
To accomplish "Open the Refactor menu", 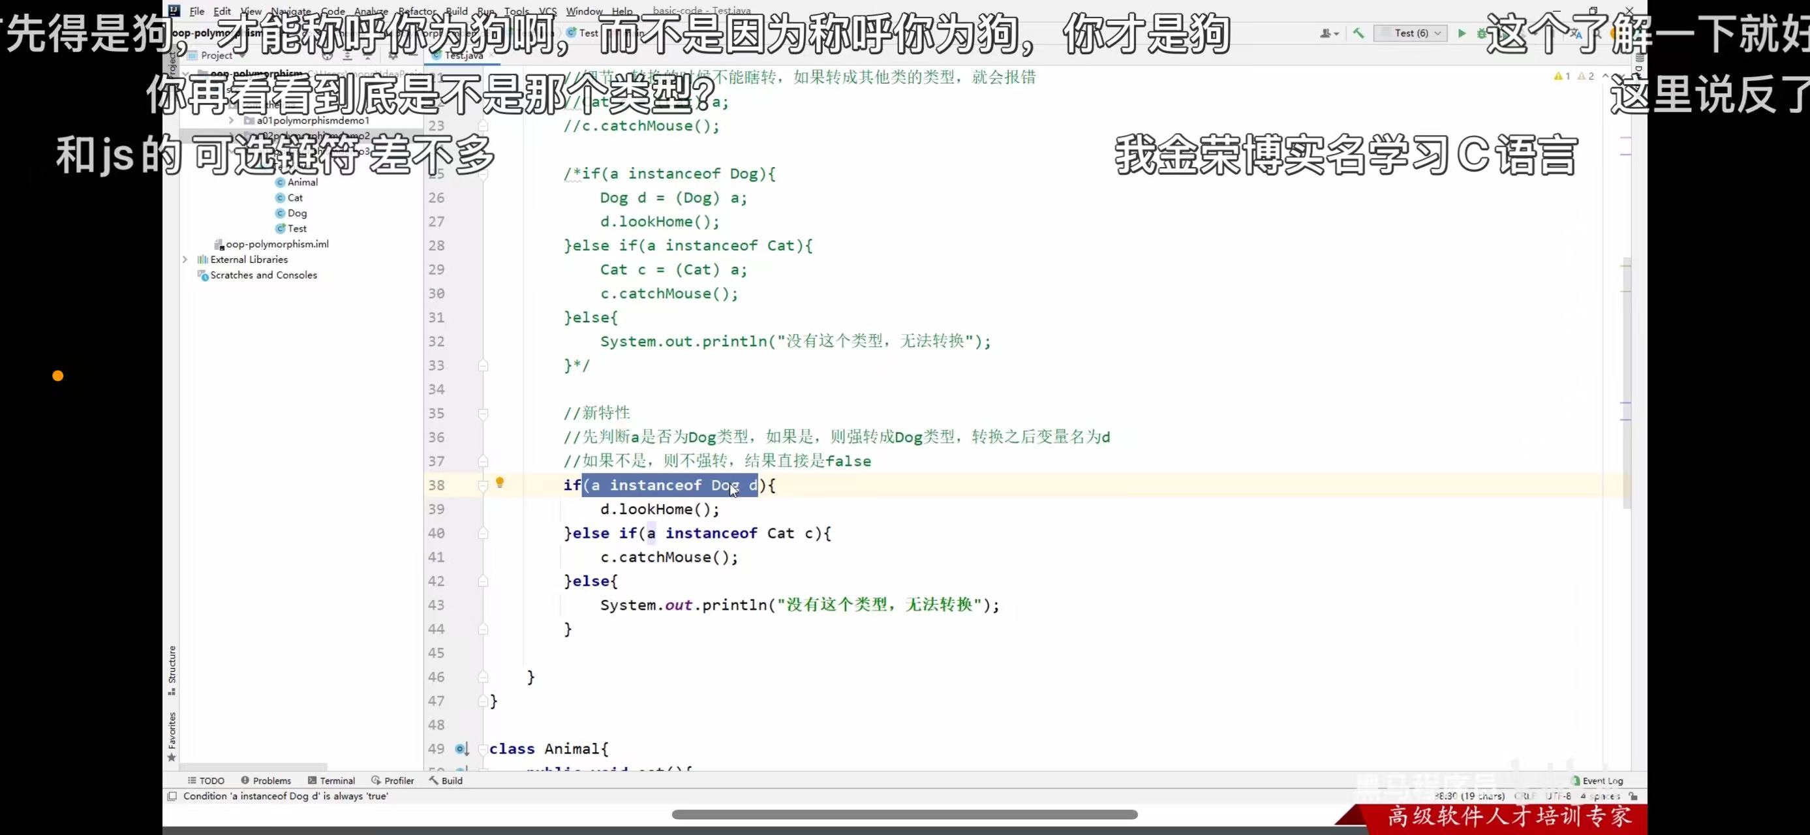I will pos(418,11).
